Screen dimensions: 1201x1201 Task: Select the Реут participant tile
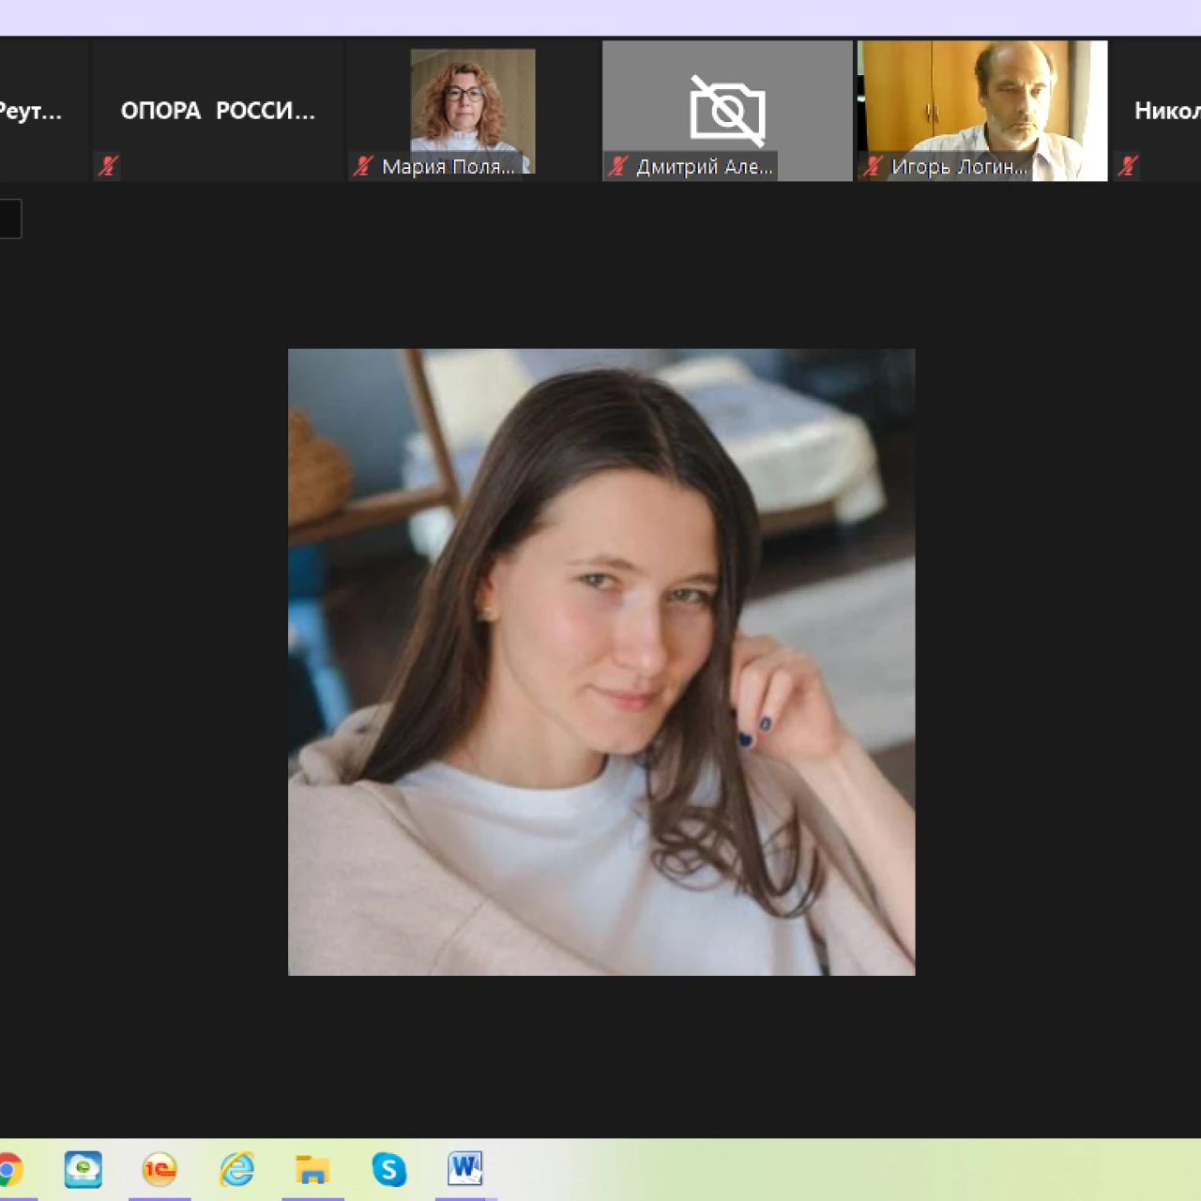(43, 110)
